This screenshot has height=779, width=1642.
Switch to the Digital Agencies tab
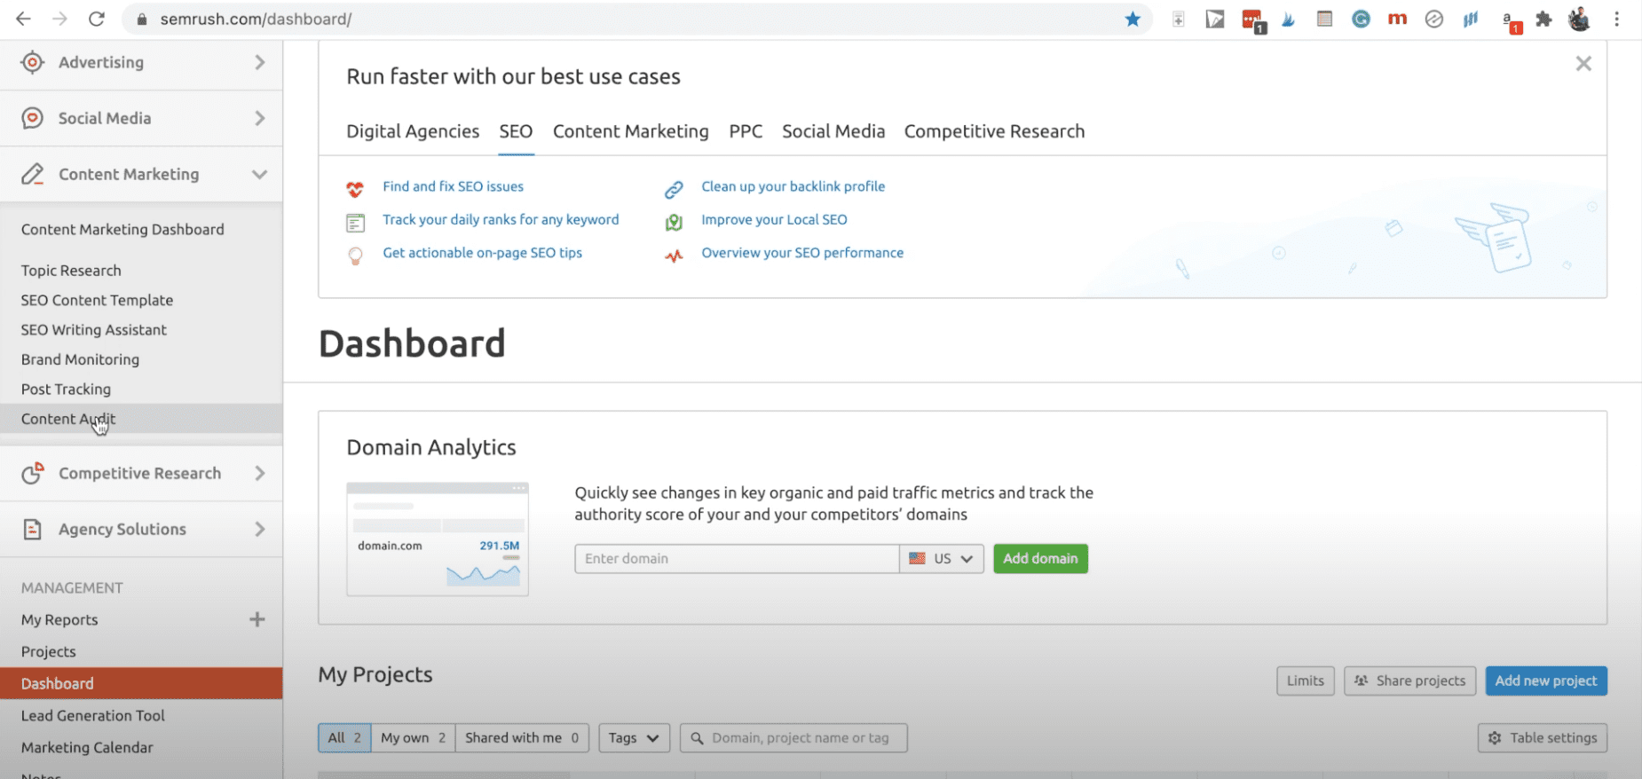pos(413,131)
